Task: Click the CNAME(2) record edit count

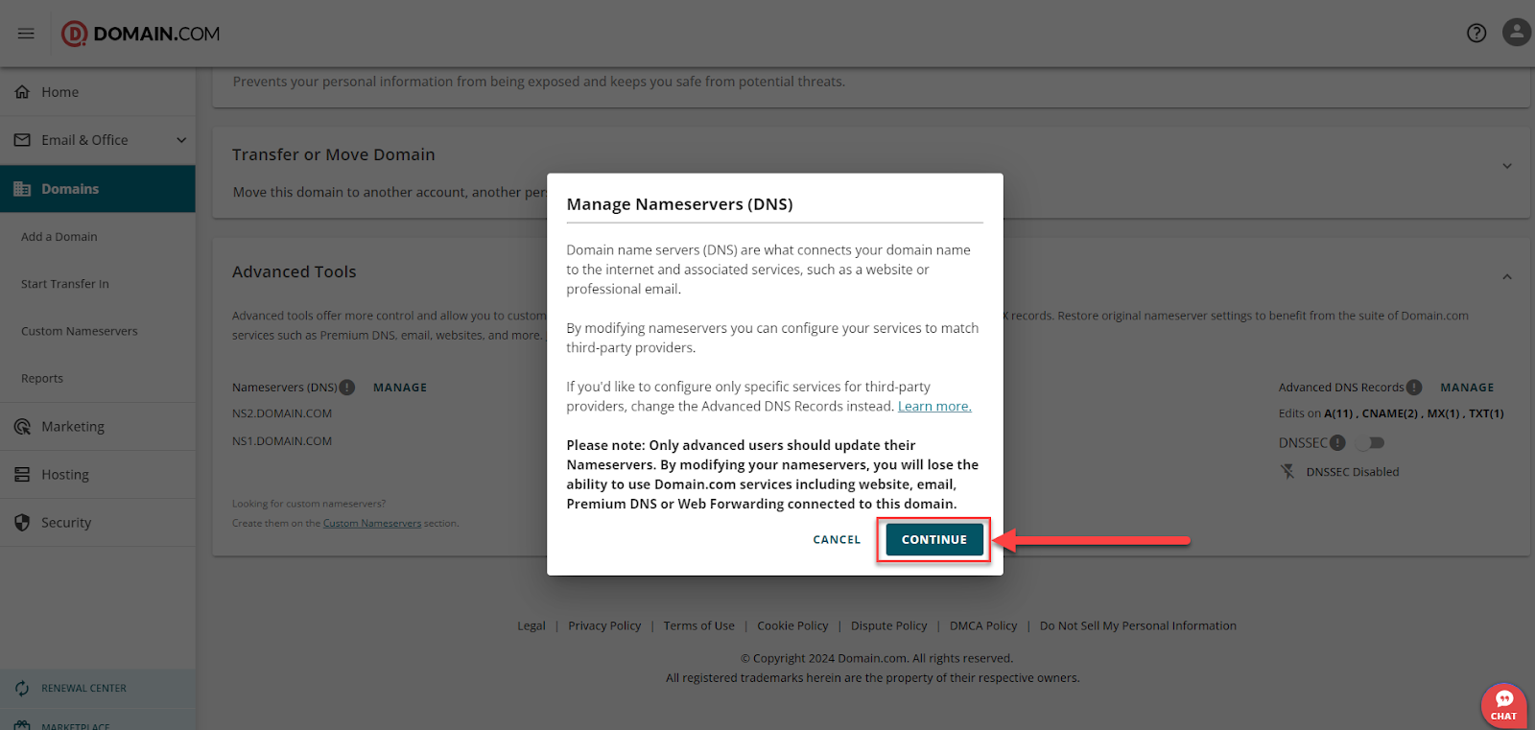Action: tap(1390, 413)
